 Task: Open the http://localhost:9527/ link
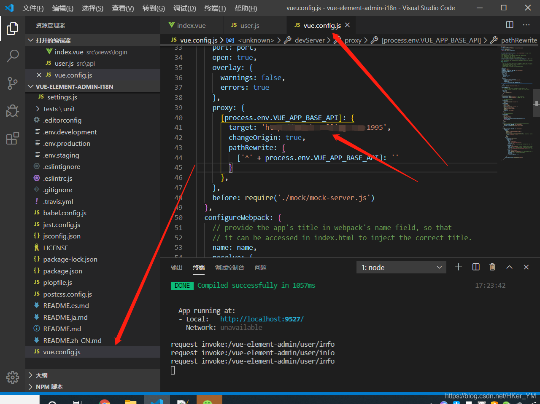262,319
